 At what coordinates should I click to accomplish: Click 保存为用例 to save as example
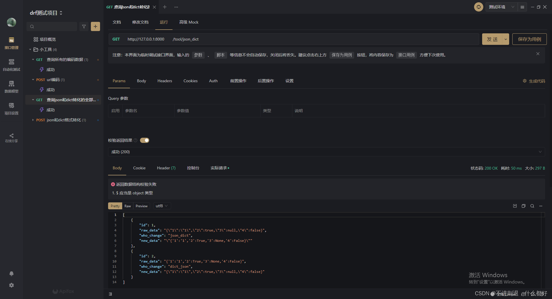(x=529, y=39)
